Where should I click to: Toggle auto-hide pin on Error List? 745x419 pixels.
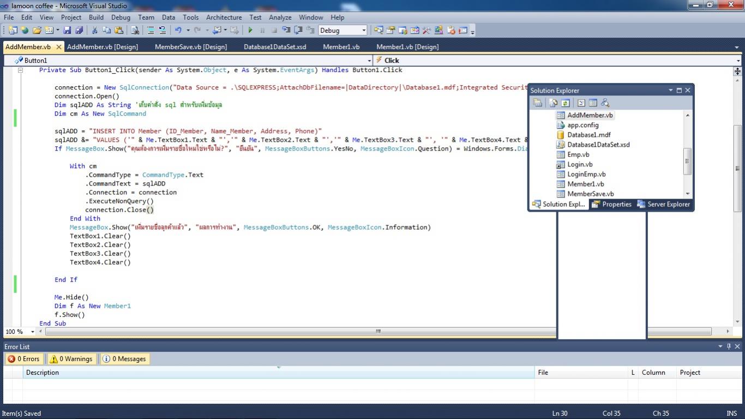[x=729, y=346]
